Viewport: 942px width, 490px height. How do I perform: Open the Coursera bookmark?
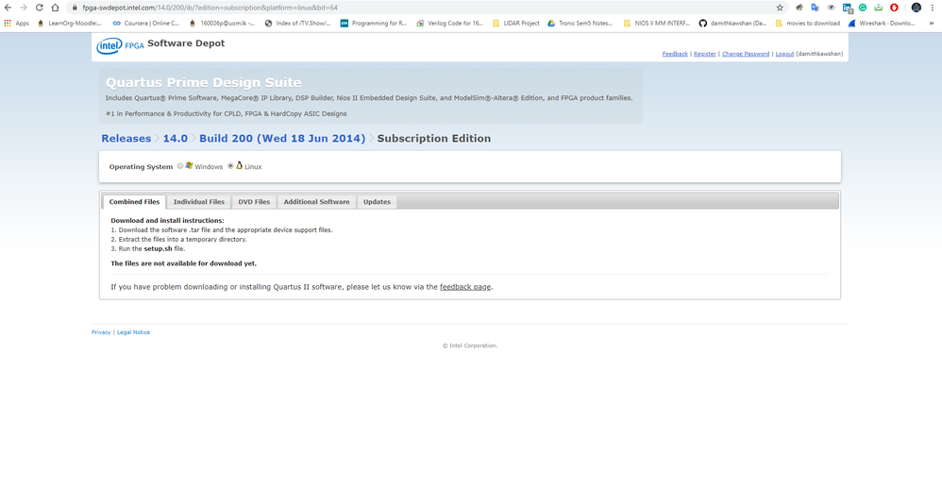tap(146, 24)
